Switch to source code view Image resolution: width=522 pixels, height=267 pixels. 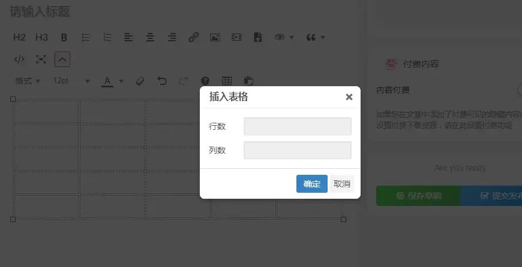(x=19, y=59)
